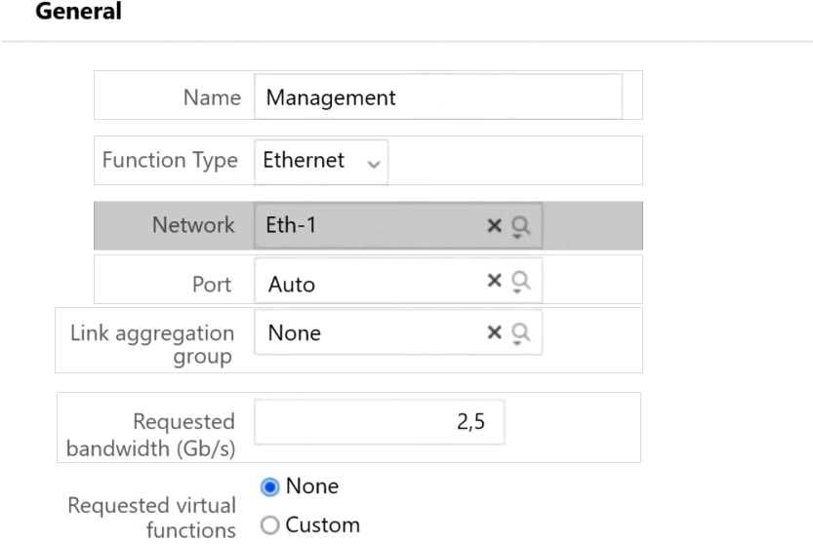
Task: Open the Ethernet function type combo box
Action: (321, 161)
